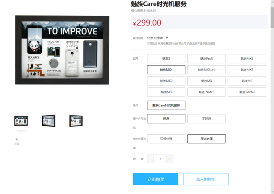274x194 pixels.
Task: Pick the 魅族MX4pro model
Action: tap(206, 70)
